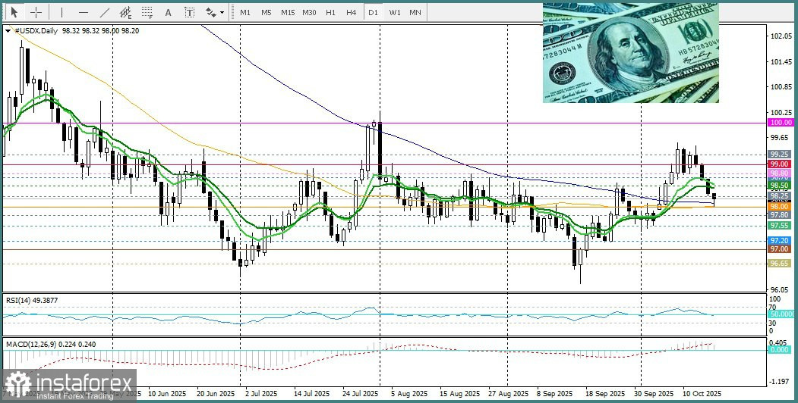Viewport: 798px width, 403px height.
Task: Click the RSI 50.0000 level label
Action: click(781, 314)
